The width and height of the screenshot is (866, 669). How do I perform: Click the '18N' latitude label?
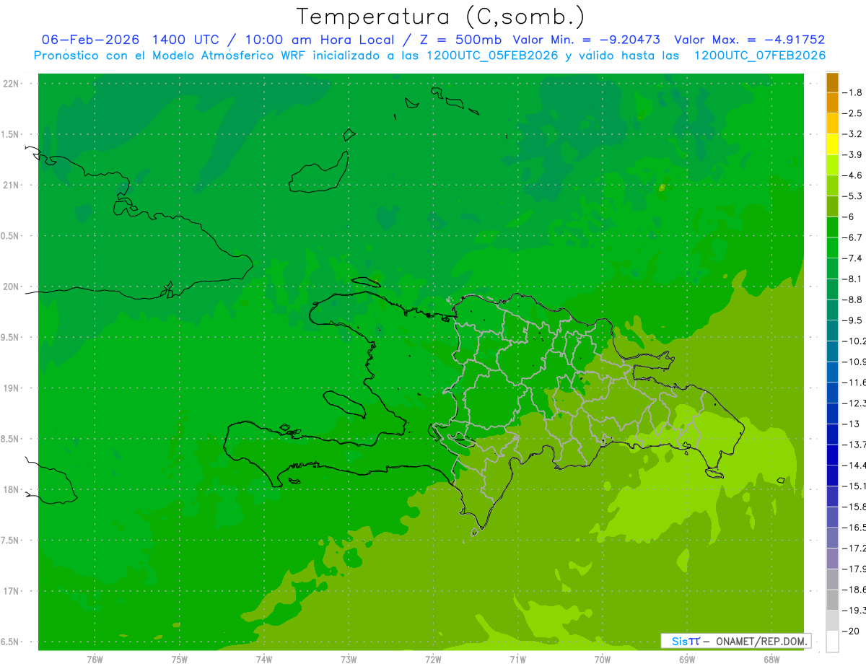[11, 490]
